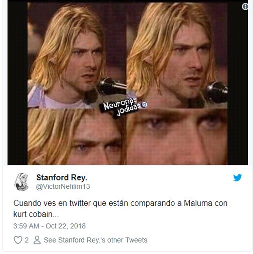Open the closer meme panel with the microphone at its edge

coord(177,56)
